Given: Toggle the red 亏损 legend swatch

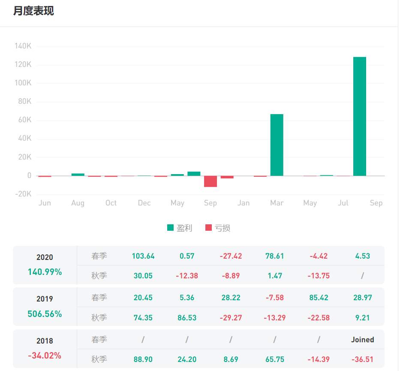Looking at the screenshot, I should [x=208, y=228].
